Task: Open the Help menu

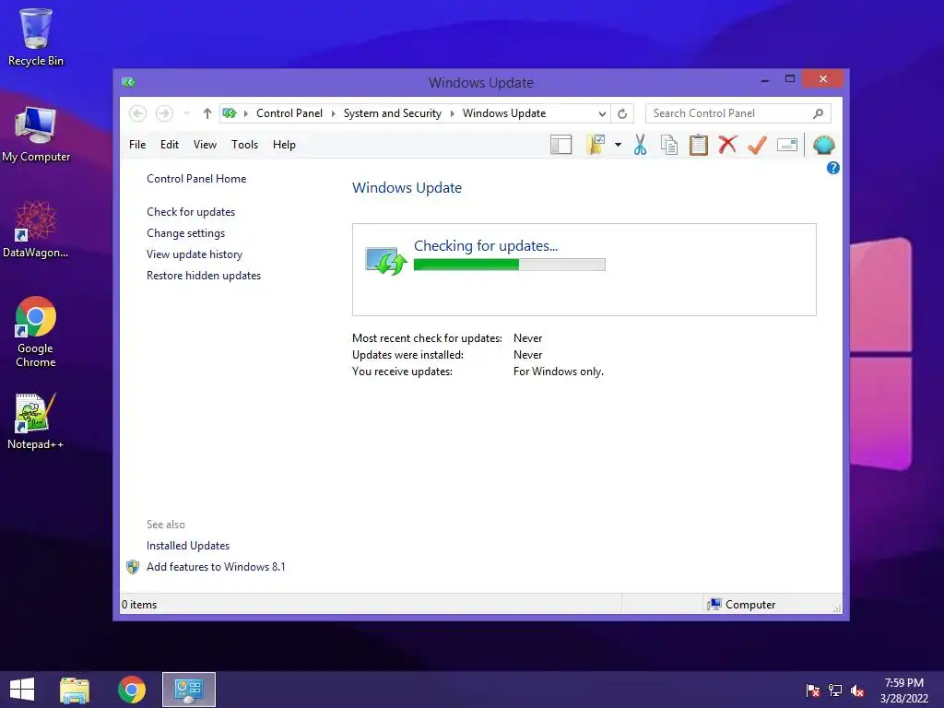Action: coord(284,145)
